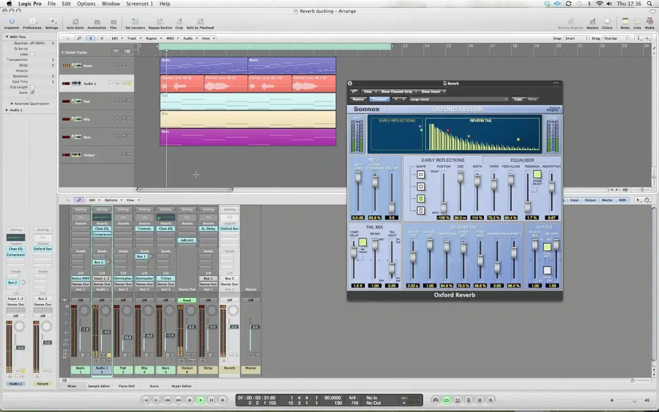659x412 pixels.
Task: Open the Inspector from the toolbar
Action: pyautogui.click(x=11, y=23)
